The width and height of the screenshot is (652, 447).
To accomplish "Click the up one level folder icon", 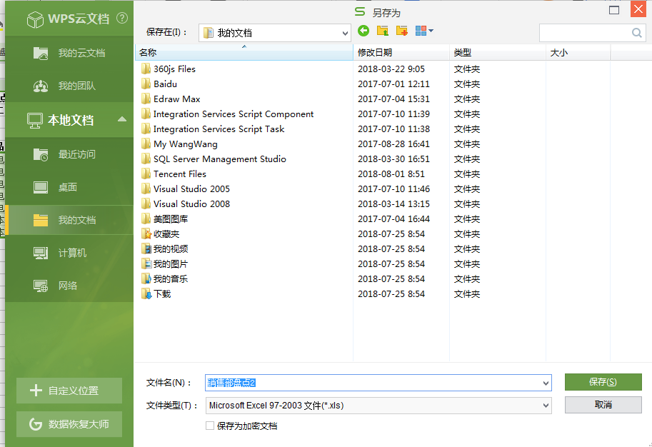I will tap(383, 31).
